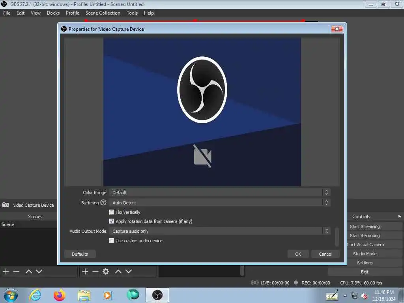Move source down with arrow icon

click(x=129, y=271)
